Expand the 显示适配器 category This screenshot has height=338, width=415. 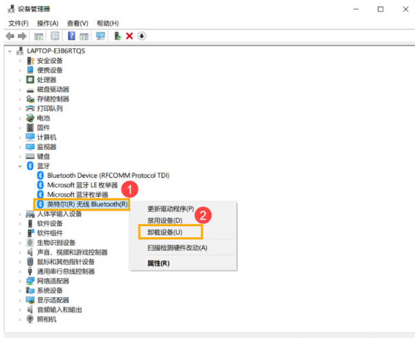click(x=20, y=300)
